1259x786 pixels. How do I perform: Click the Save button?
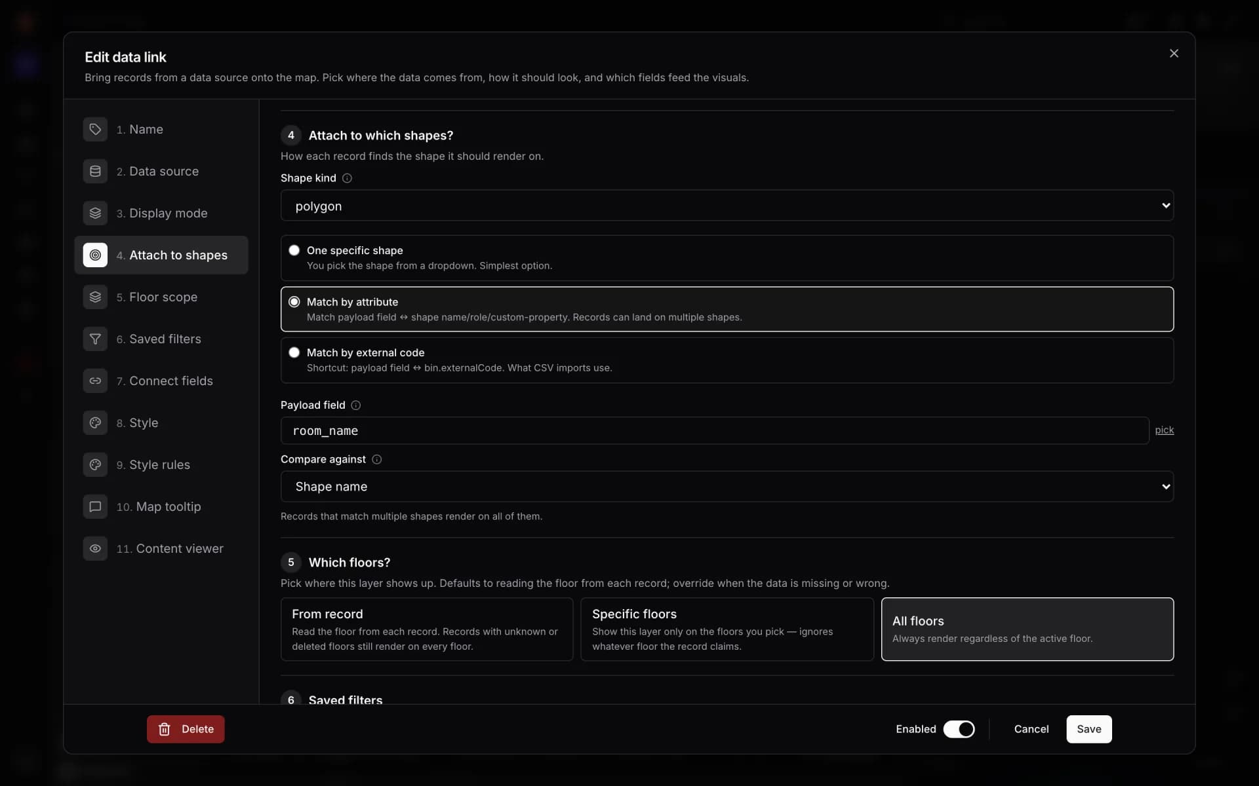point(1089,729)
